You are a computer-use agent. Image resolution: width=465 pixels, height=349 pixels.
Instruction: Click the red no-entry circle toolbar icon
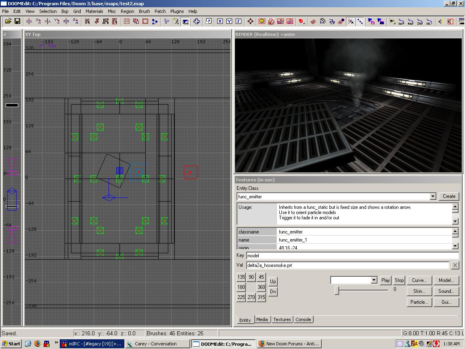pyautogui.click(x=271, y=21)
